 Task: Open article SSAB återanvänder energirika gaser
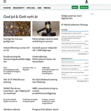pos(30,100)
